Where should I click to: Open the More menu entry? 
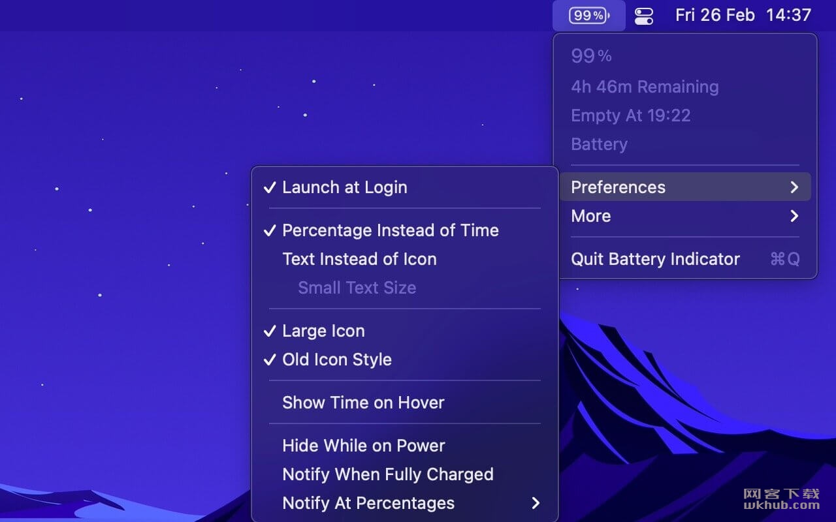[x=685, y=216]
